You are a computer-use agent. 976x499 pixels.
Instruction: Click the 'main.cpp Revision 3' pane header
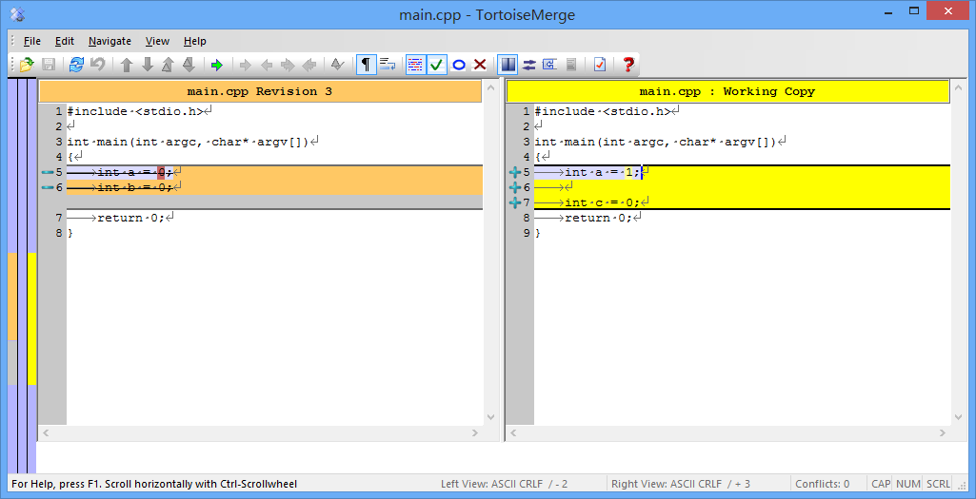point(260,91)
